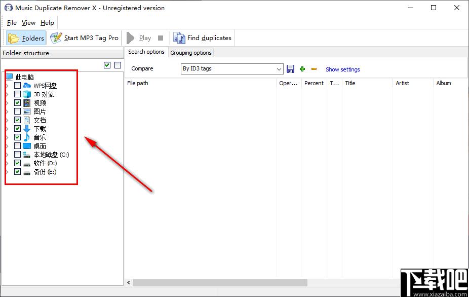Click the scrollbar left arrow

tap(129, 282)
